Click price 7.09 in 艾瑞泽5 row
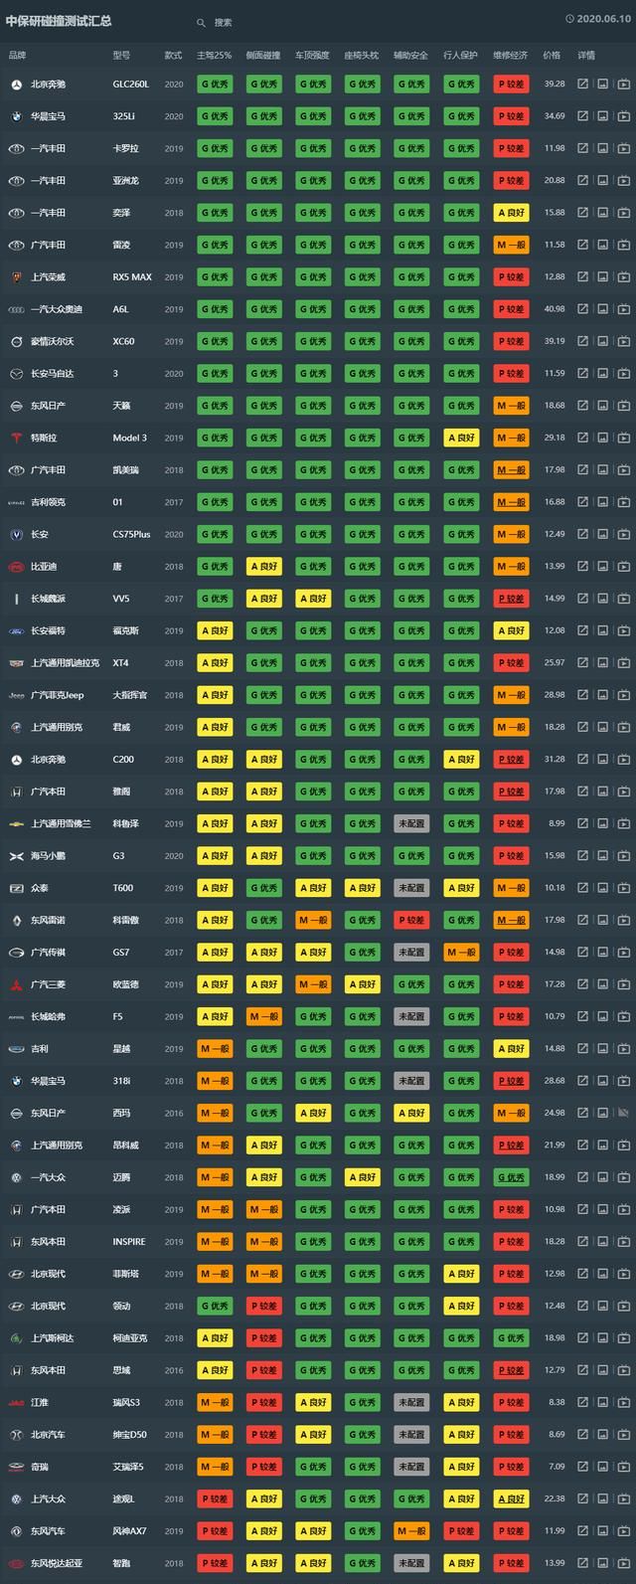The width and height of the screenshot is (636, 1584). point(556,1467)
